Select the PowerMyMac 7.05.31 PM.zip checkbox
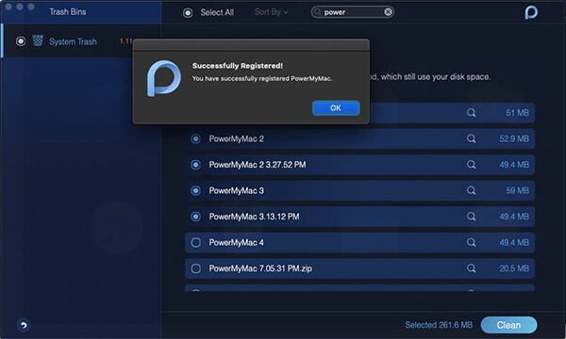Viewport: 566px width, 339px height. (195, 268)
